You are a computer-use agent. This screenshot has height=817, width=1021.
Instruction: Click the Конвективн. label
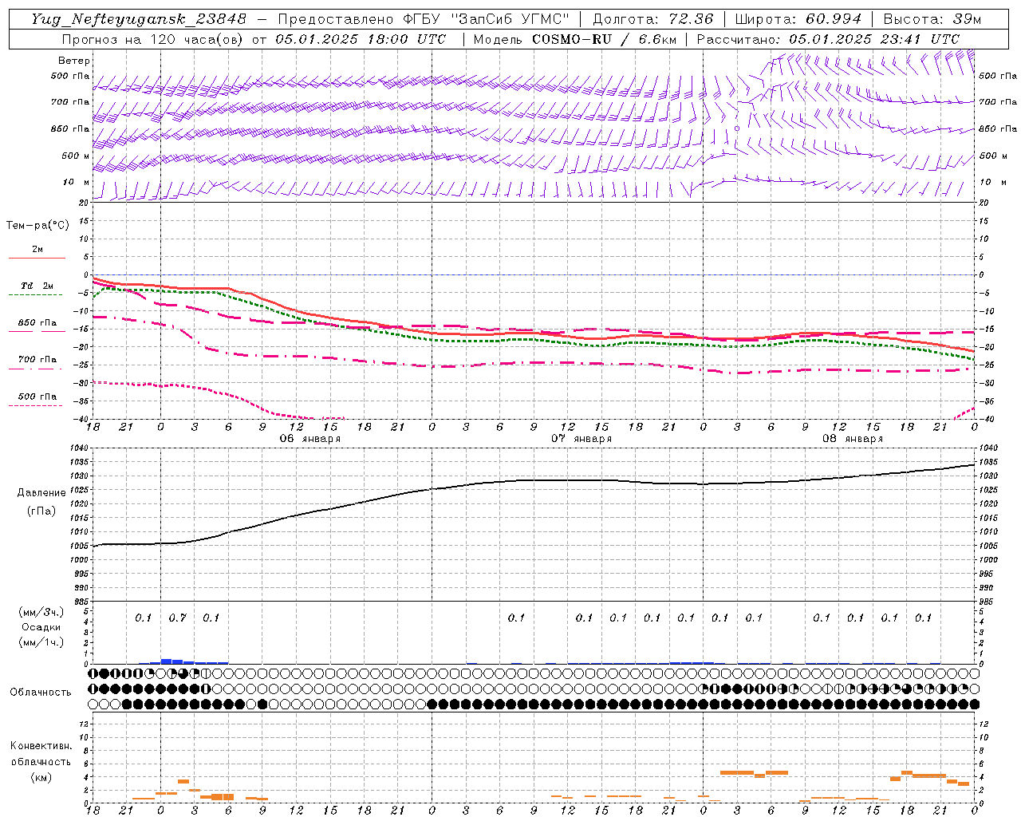(41, 746)
